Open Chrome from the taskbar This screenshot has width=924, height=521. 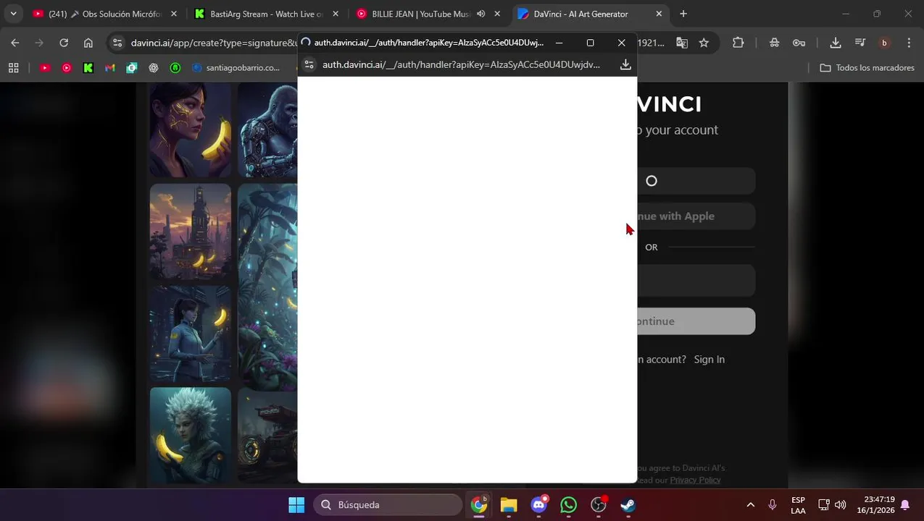click(478, 505)
